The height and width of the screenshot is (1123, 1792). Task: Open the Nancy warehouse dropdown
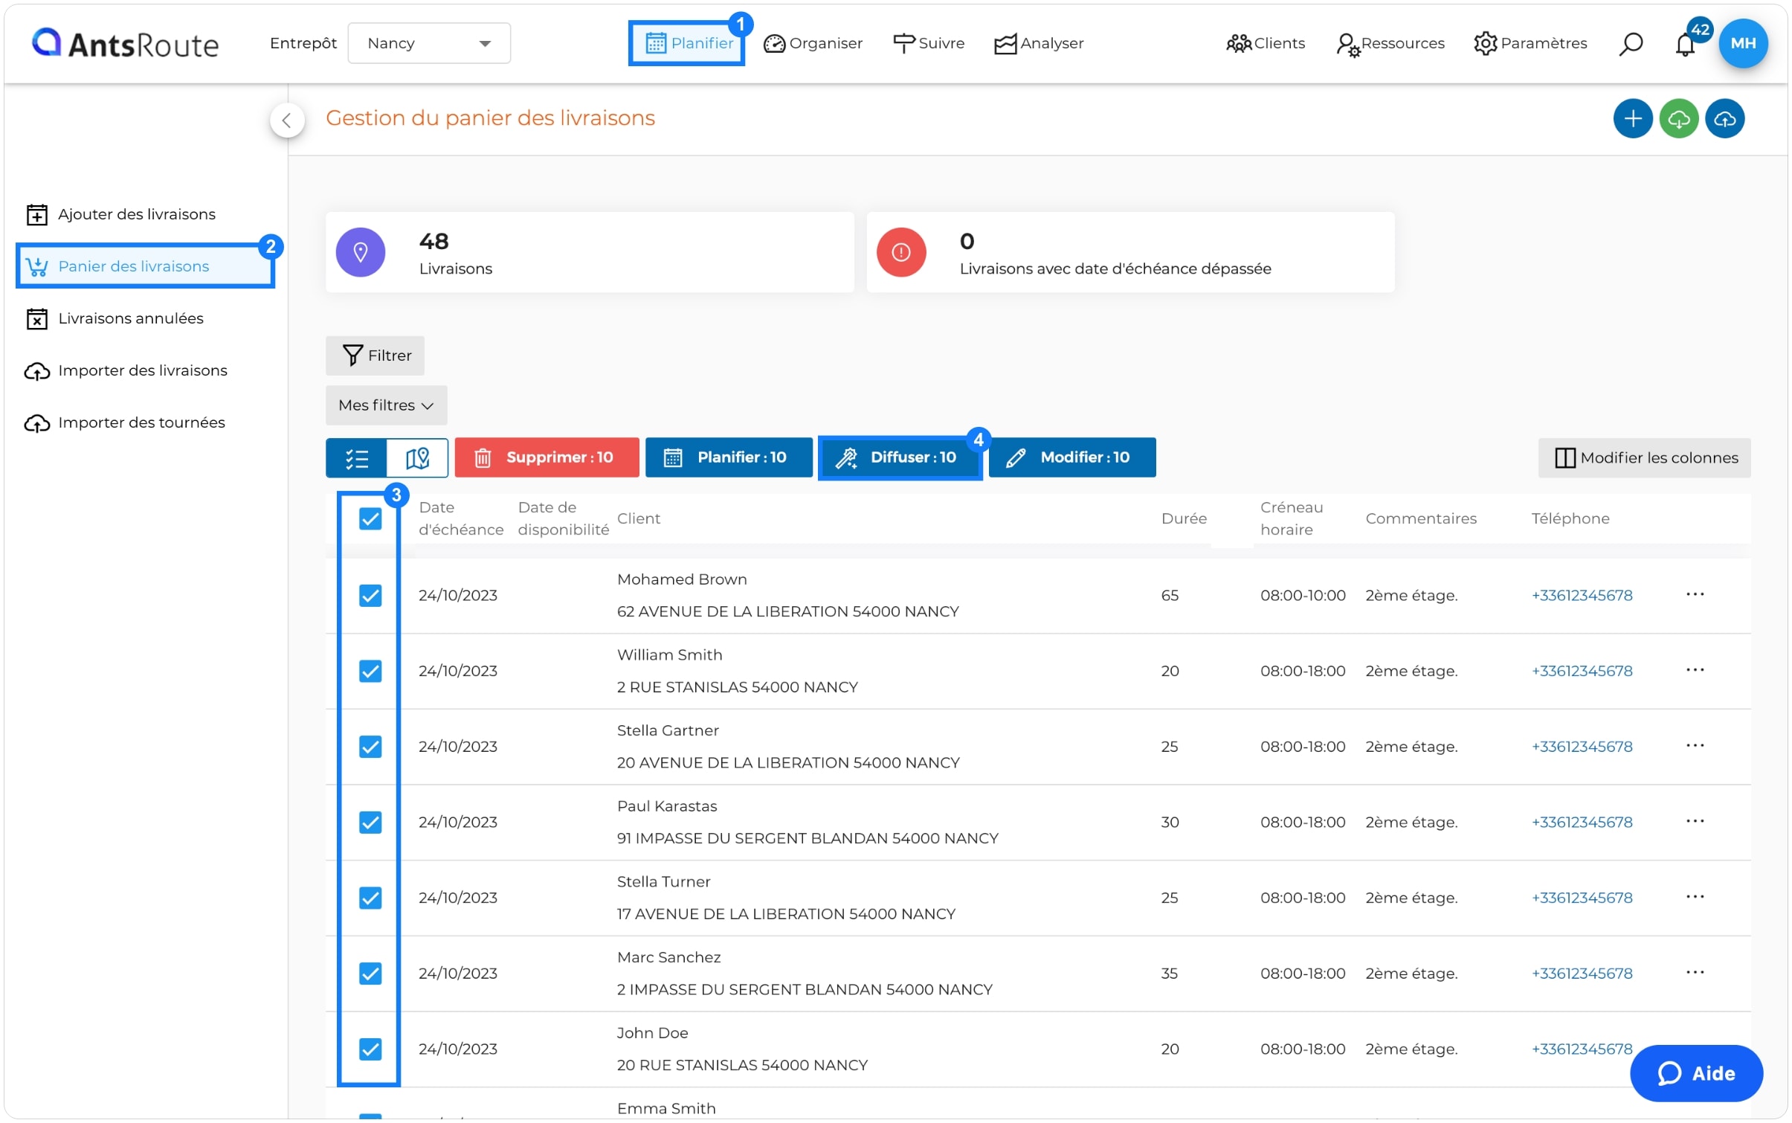click(x=428, y=43)
